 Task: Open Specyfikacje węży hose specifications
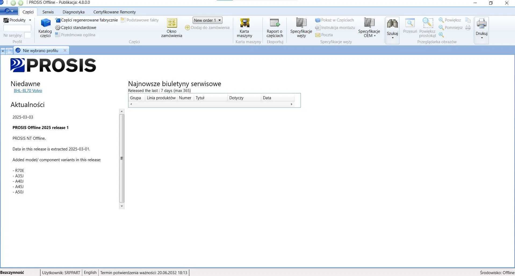tap(301, 28)
